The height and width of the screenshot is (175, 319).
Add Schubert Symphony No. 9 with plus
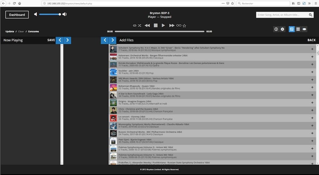[x=312, y=49]
